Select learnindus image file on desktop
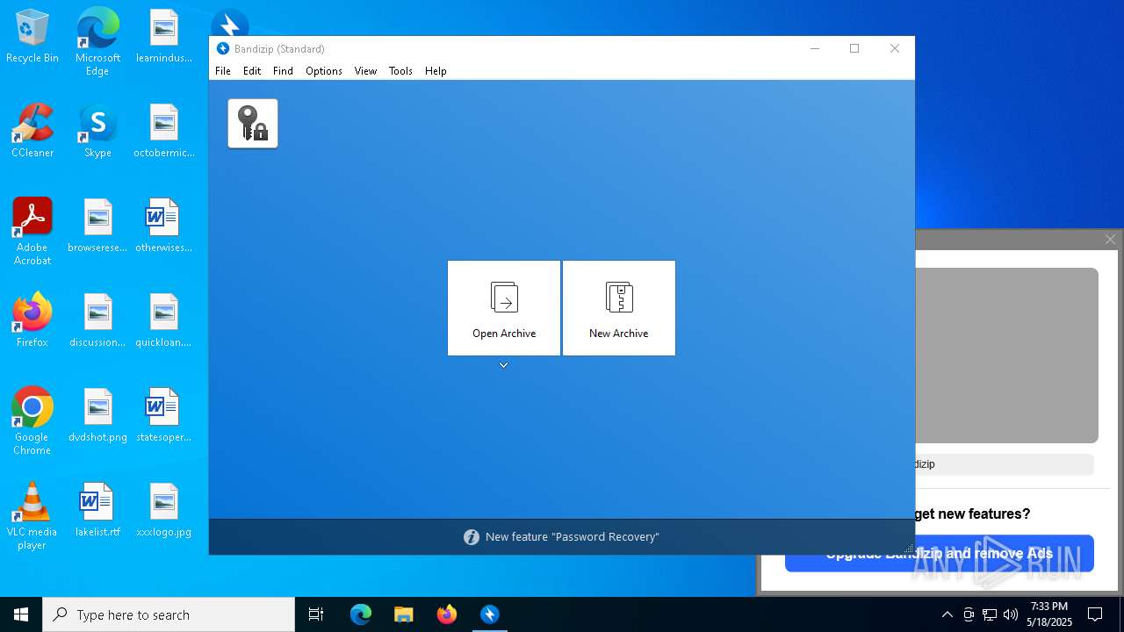Viewport: 1124px width, 632px height. pos(164,37)
